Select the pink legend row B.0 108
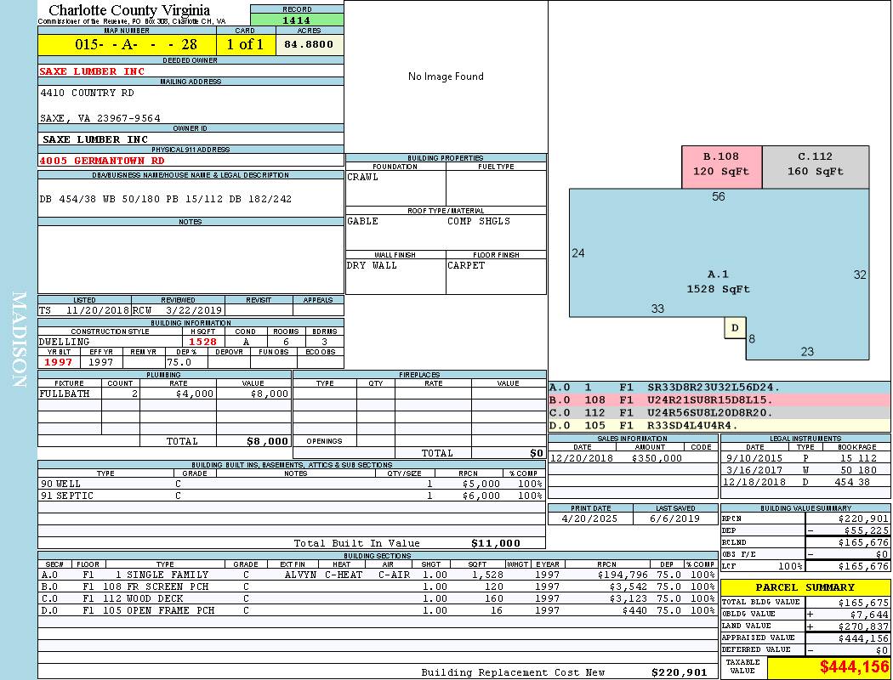Screen dimensions: 893x680 [720, 400]
